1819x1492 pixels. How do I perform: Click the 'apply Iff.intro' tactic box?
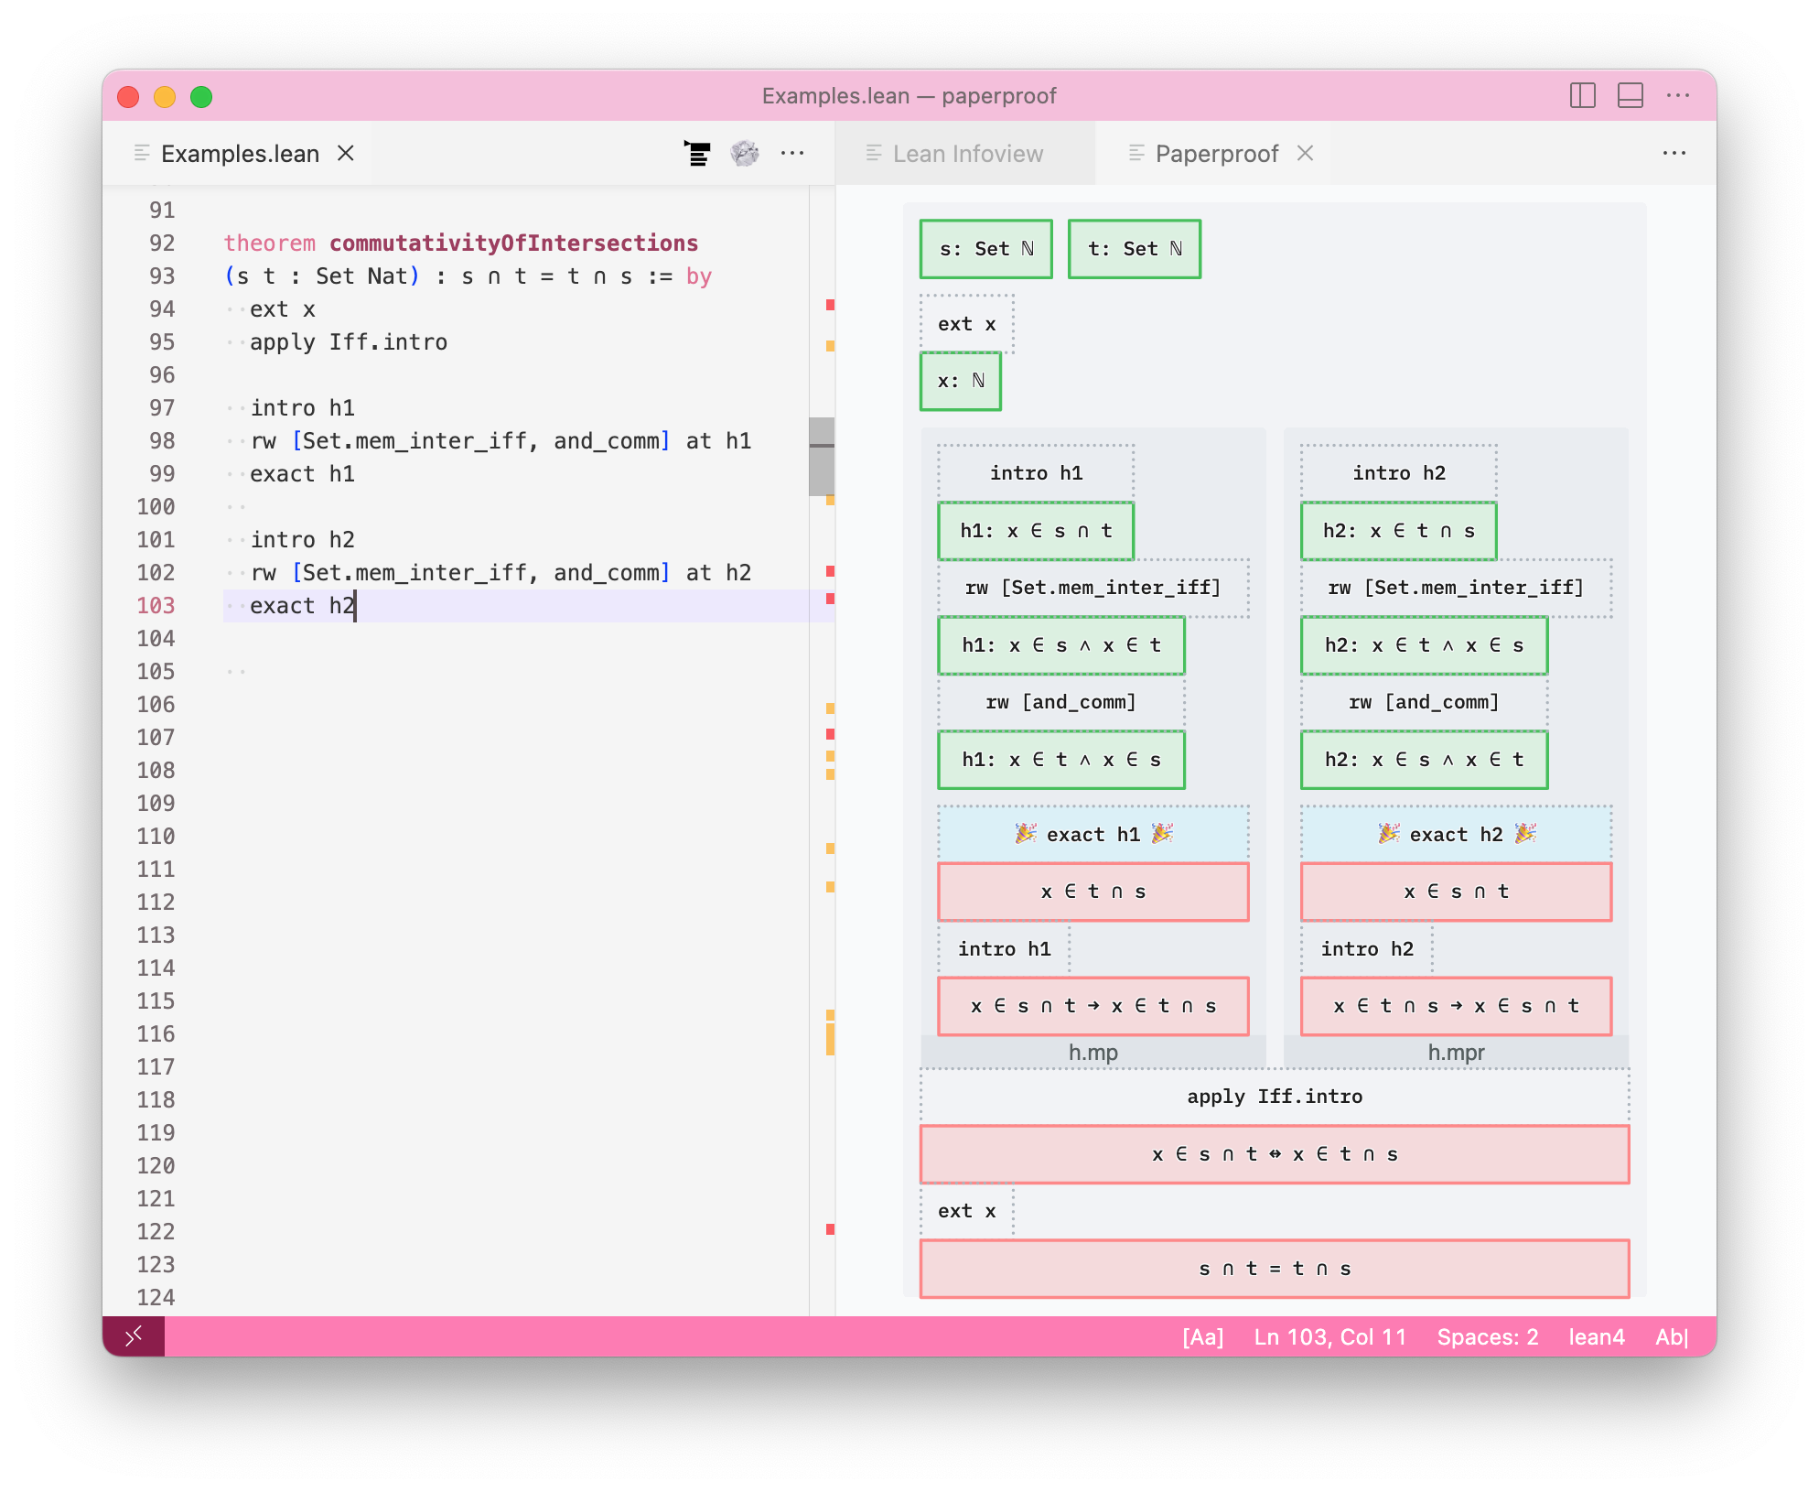1275,1097
